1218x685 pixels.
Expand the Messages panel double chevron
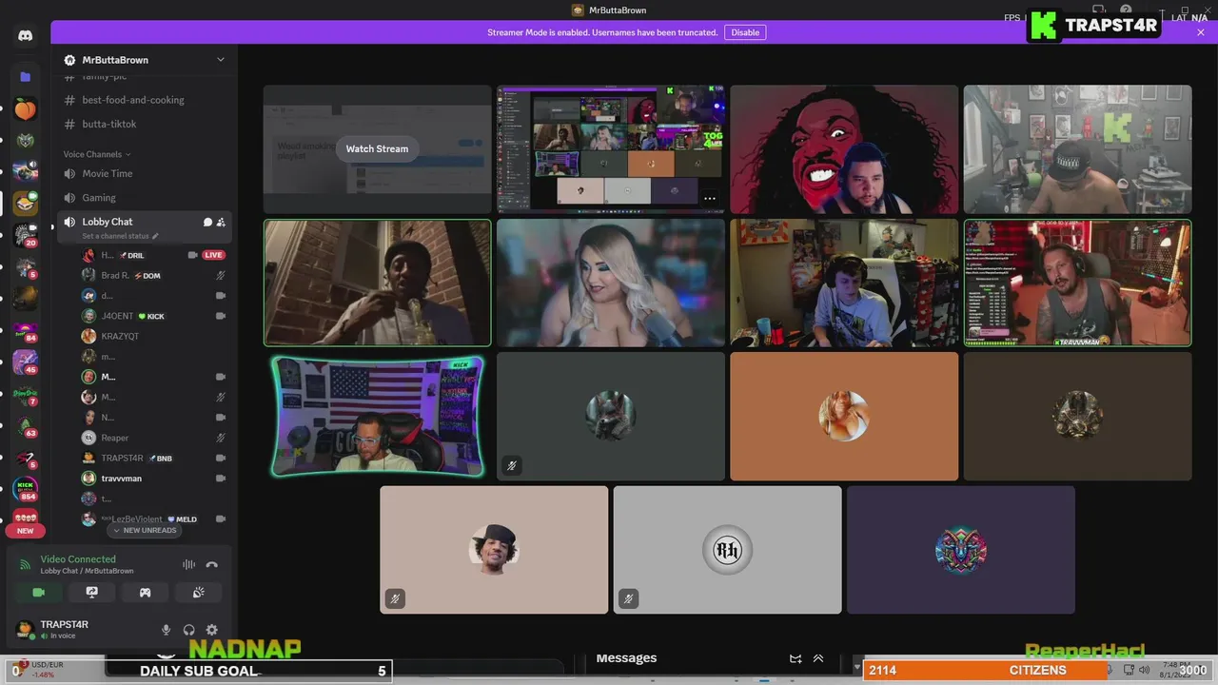point(817,658)
